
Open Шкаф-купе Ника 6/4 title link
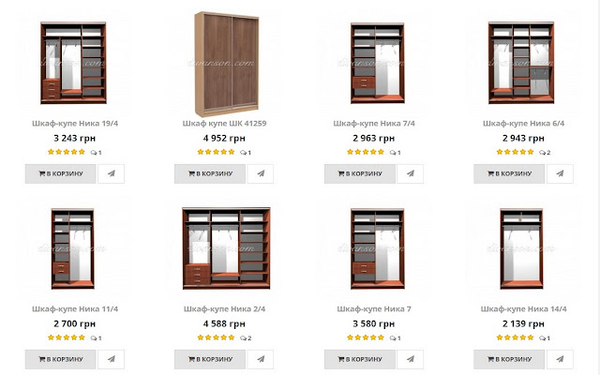pos(523,123)
